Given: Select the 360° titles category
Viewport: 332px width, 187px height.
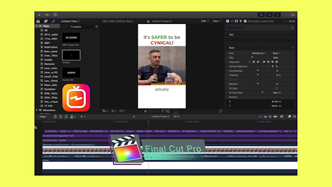Looking at the screenshot, I should coord(47,43).
